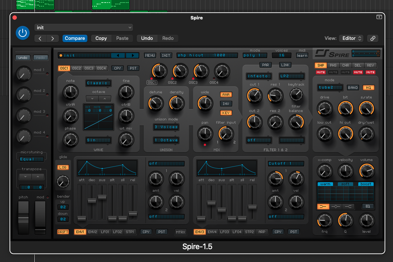Toggle the BAND button

pos(353,87)
